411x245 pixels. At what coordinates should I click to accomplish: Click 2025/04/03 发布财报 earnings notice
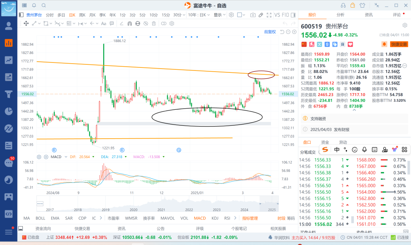click(x=354, y=129)
